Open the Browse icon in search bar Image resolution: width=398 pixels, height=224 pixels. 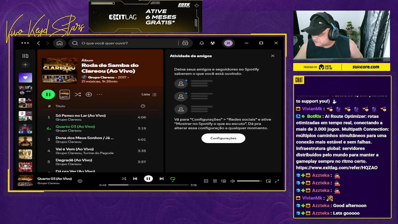click(185, 43)
